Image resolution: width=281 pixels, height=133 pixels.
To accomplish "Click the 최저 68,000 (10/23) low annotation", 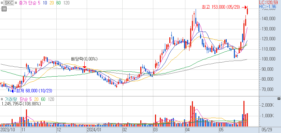I will (x=34, y=91).
